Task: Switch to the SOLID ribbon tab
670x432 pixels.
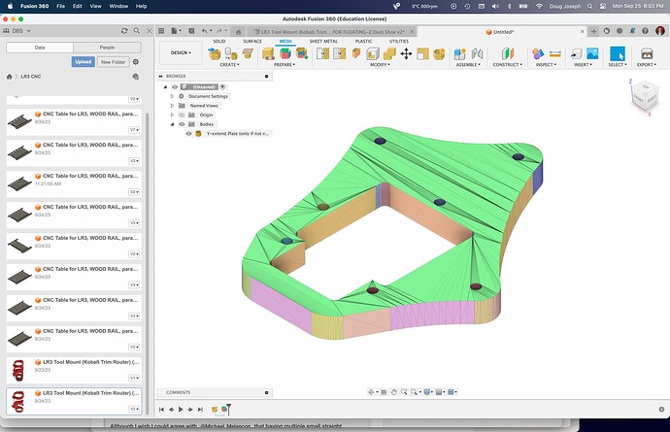Action: click(x=219, y=41)
